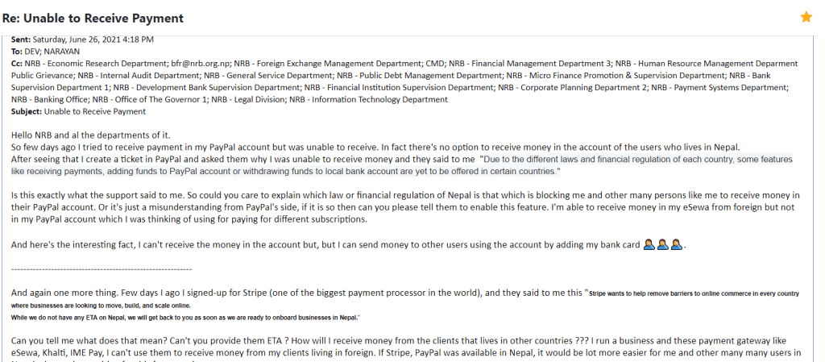Click 'NRB - Banking Office' recipient
The image size is (825, 362).
pyautogui.click(x=51, y=99)
